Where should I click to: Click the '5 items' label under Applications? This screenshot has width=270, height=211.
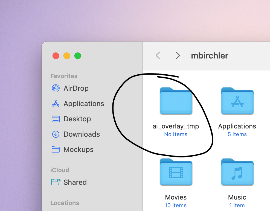click(x=237, y=134)
